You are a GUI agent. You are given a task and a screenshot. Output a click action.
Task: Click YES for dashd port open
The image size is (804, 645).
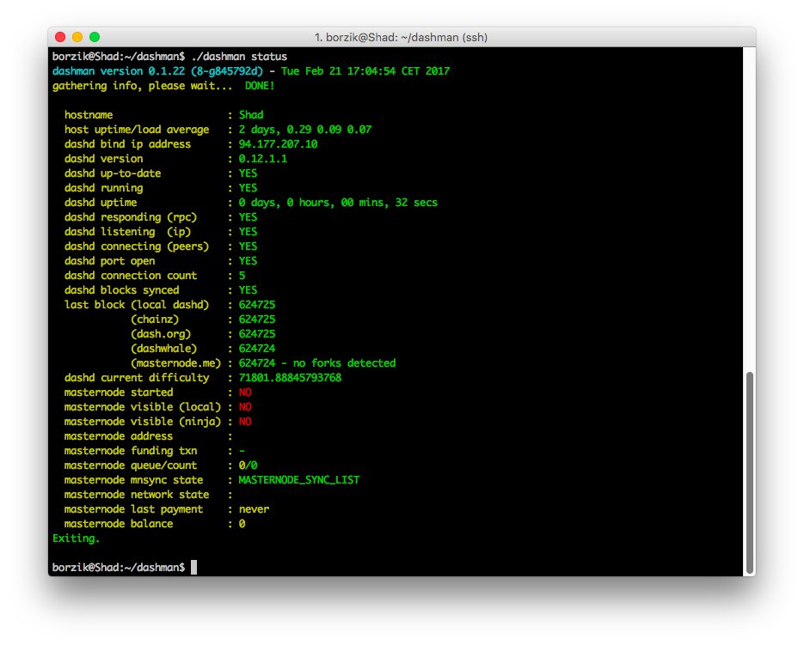click(x=249, y=261)
